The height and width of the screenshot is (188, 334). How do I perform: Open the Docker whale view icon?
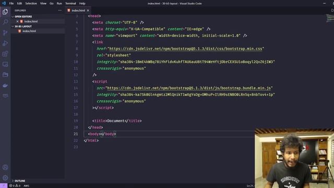(5, 86)
